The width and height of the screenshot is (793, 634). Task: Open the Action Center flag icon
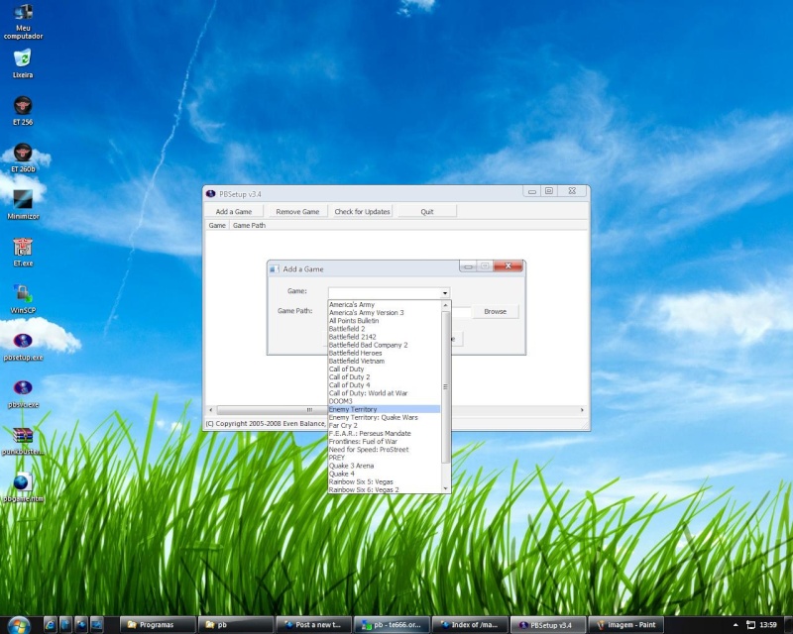750,625
